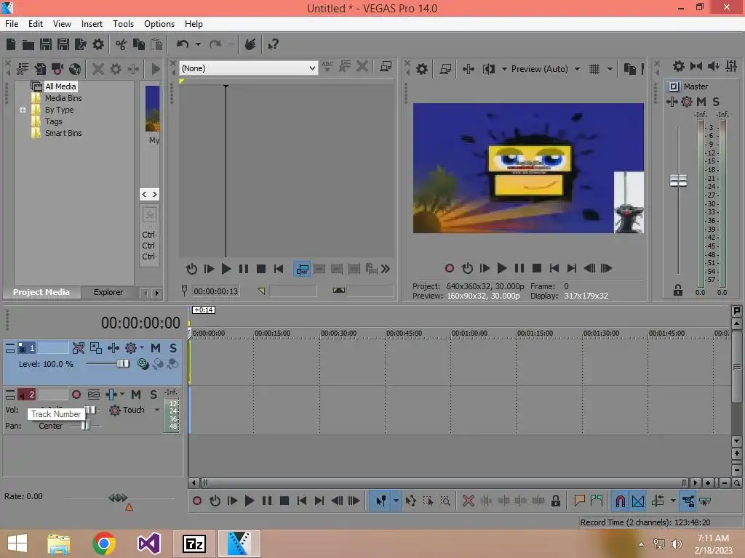Open the Insert menu
This screenshot has height=558, width=745.
point(92,24)
